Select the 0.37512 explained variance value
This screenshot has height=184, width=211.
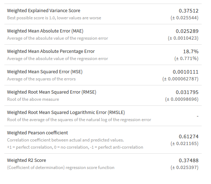pos(188,11)
